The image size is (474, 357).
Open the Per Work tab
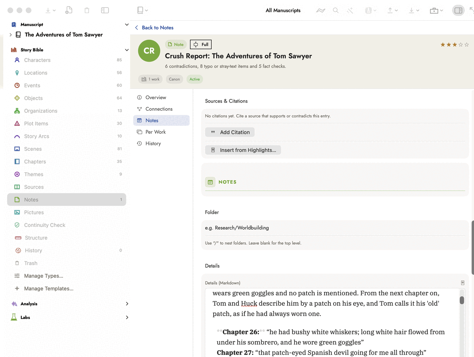(x=161, y=132)
